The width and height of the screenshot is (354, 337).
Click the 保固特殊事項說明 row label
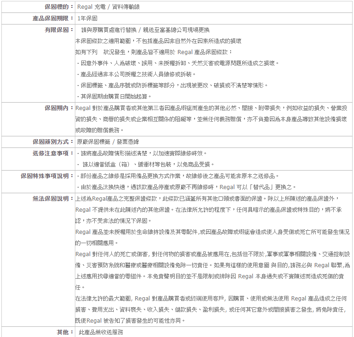coord(47,176)
